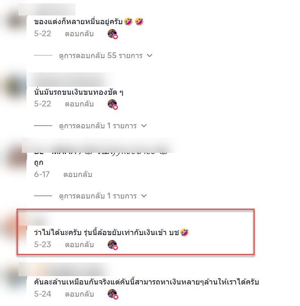
Task: Reply to the 'ของแต่งก็หลายหมื่นอยู่ครับ' comment
Action: pos(79,34)
